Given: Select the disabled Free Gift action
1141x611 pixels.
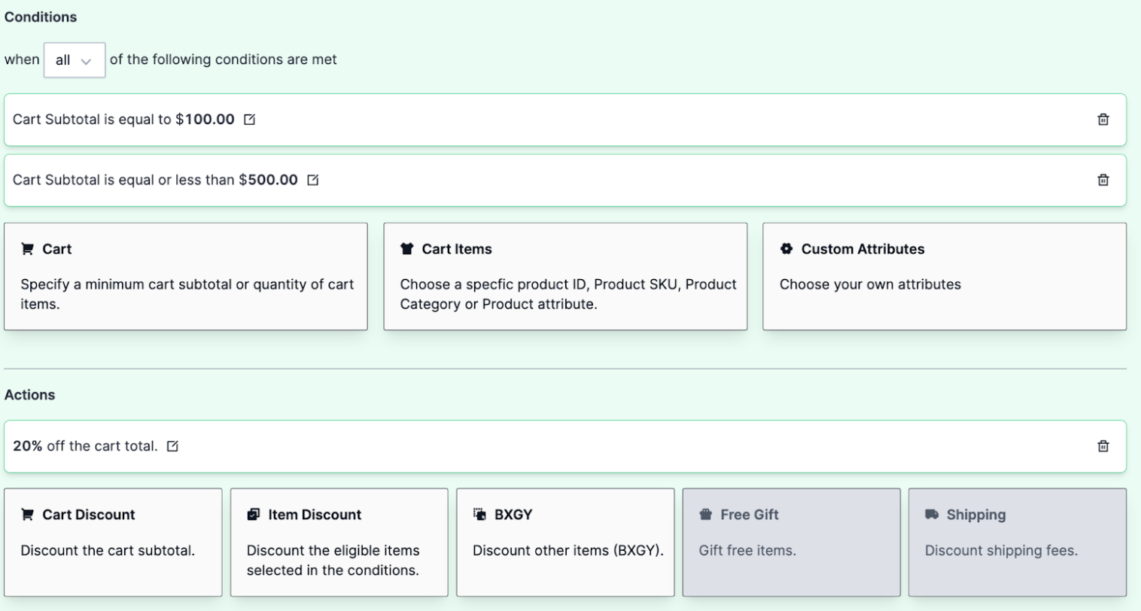Looking at the screenshot, I should click(790, 542).
